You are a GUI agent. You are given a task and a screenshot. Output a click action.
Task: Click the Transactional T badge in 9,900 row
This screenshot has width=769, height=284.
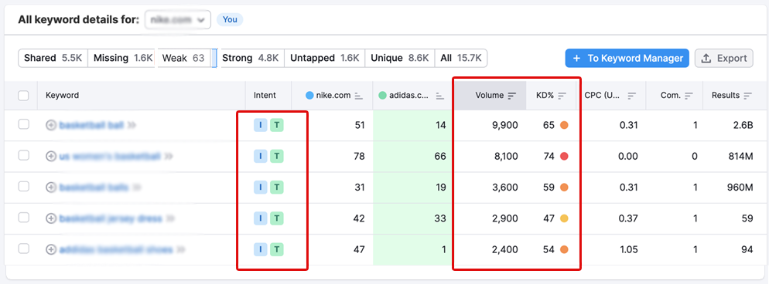point(277,125)
